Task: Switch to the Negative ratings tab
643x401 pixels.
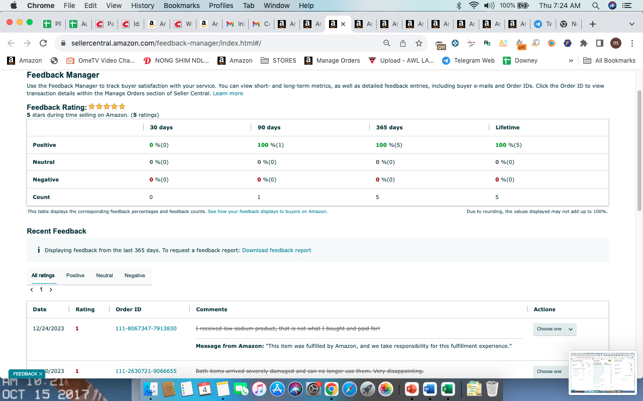Action: [x=135, y=275]
